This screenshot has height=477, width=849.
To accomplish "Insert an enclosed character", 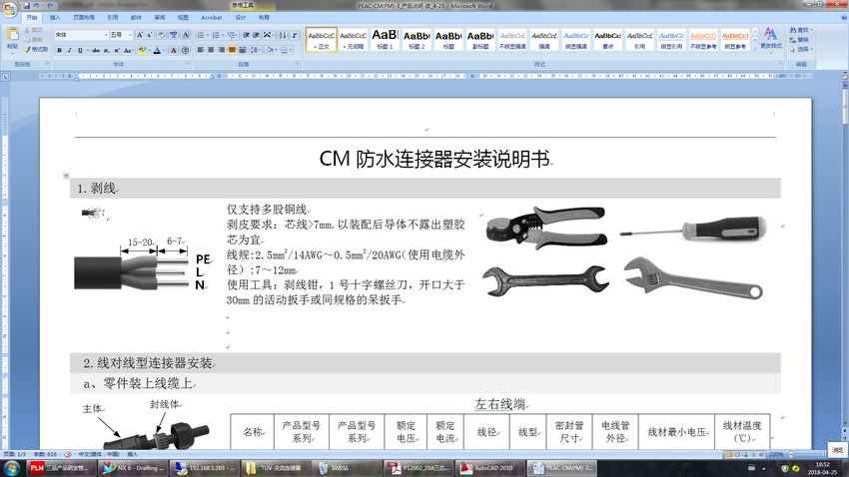I will click(x=185, y=50).
